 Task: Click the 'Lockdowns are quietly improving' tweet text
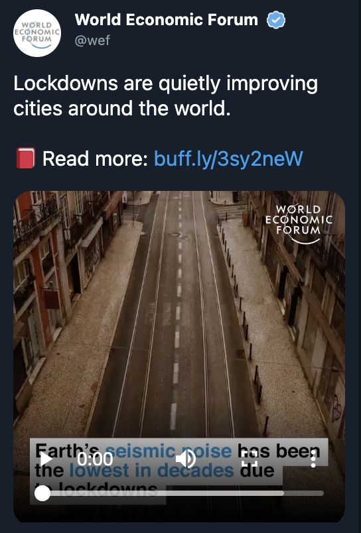[x=166, y=84]
